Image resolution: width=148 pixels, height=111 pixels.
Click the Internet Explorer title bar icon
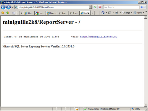pos(2,2)
